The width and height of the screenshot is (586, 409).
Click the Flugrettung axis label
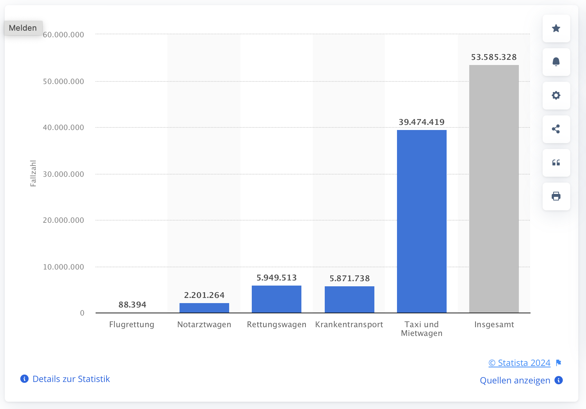click(x=132, y=325)
